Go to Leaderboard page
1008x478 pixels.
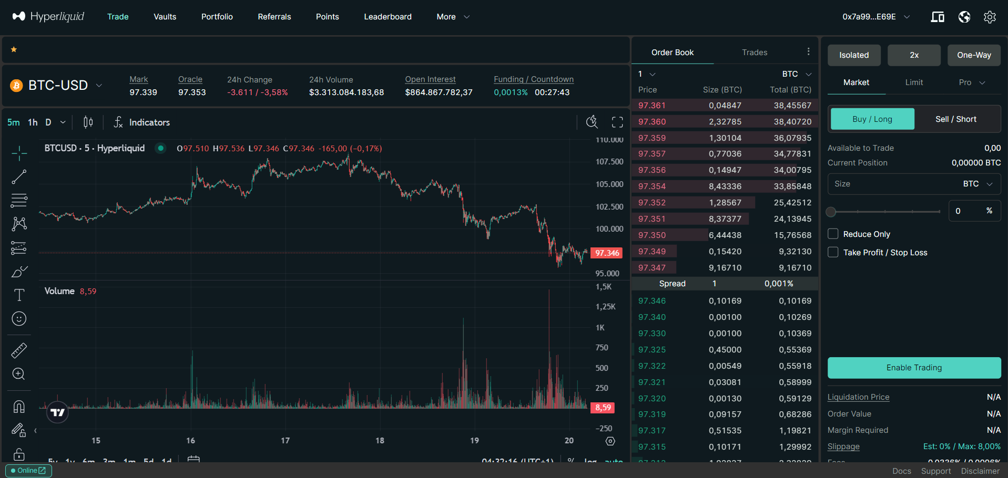coord(388,17)
